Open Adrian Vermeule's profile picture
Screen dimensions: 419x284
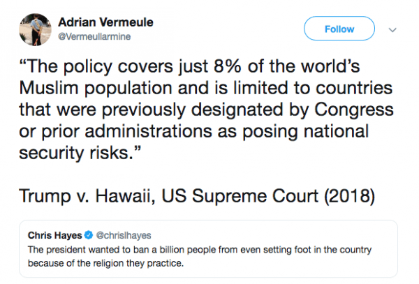[x=29, y=30]
